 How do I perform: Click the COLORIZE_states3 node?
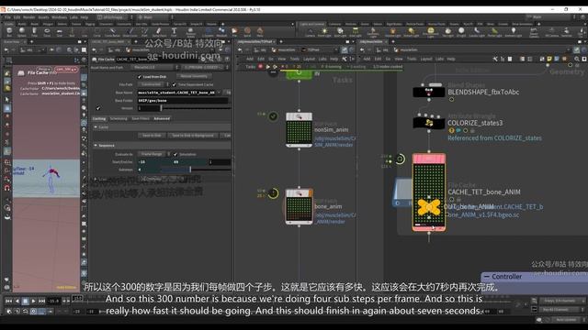click(429, 122)
